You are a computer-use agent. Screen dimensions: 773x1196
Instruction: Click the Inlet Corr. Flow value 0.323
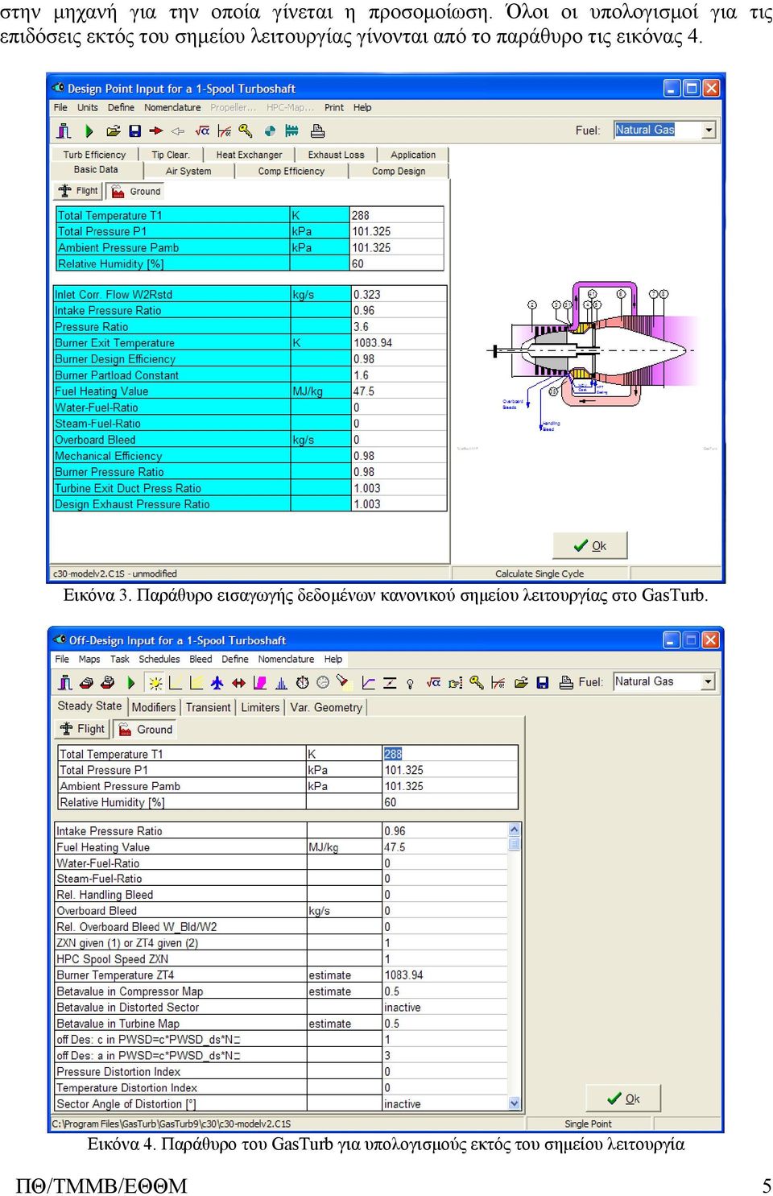click(x=399, y=295)
